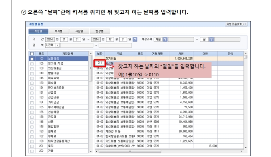271x157 pixels.
Task: Click the 날짜 column header
Action: coord(100,54)
